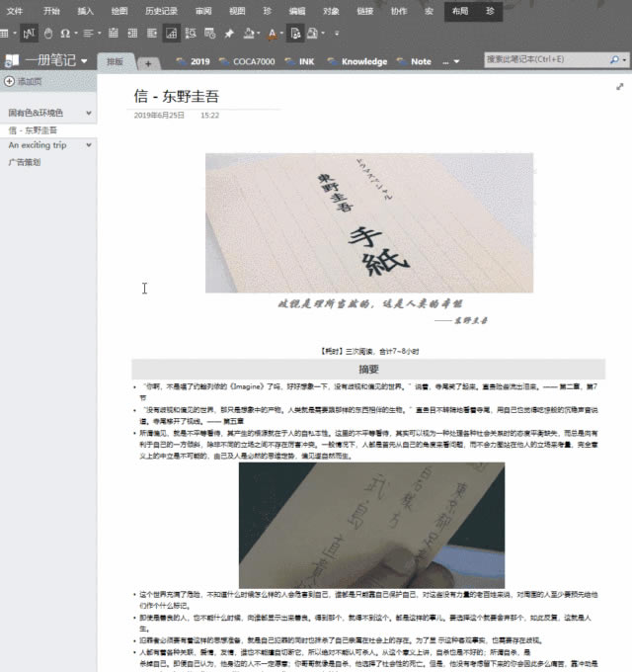Screen dimensions: 632x672
Task: Open the paragraph alignment dropdown arrow
Action: pyautogui.click(x=100, y=33)
